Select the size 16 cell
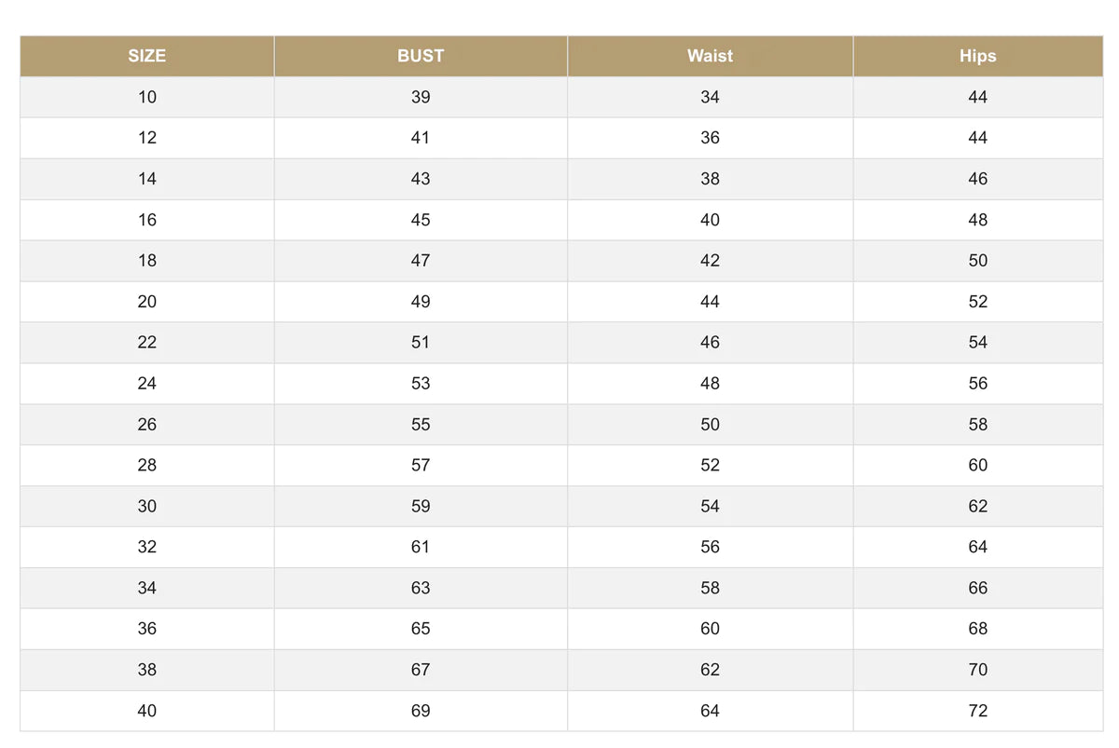 coord(147,220)
